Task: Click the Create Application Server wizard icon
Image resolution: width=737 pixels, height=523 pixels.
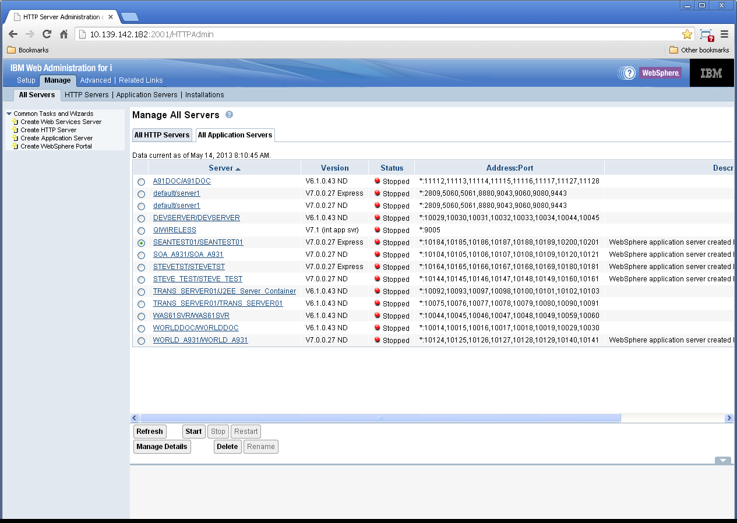Action: (16, 138)
